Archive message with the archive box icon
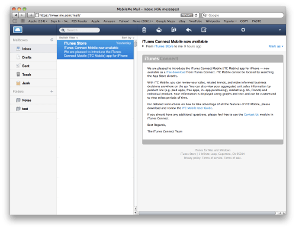This screenshot has height=227, width=296. 159,30
